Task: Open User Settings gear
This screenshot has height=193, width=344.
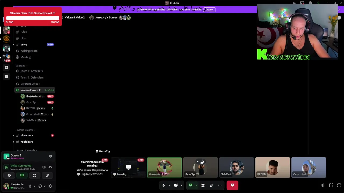Action: tap(50, 186)
